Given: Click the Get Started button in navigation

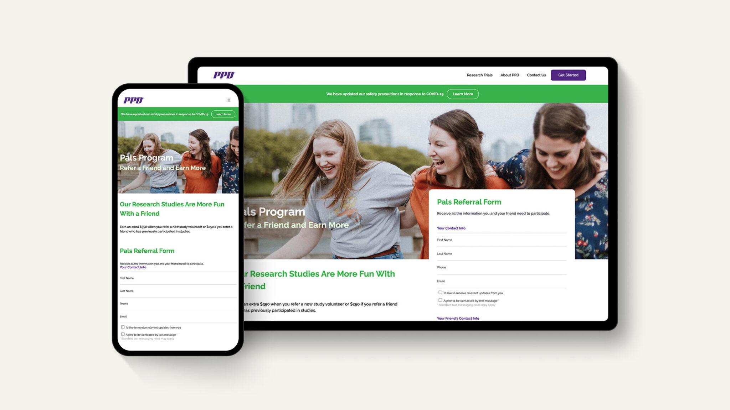Looking at the screenshot, I should pyautogui.click(x=569, y=75).
